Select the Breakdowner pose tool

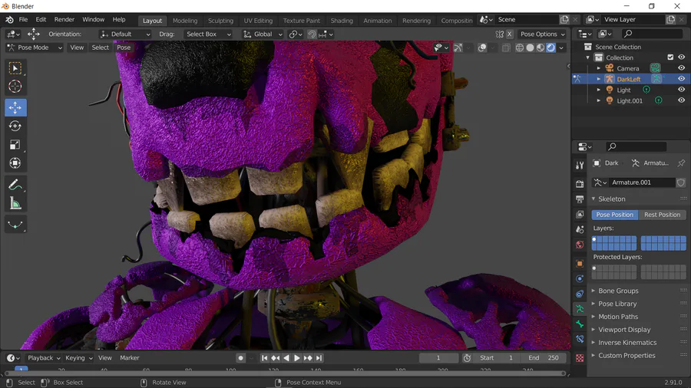(15, 225)
